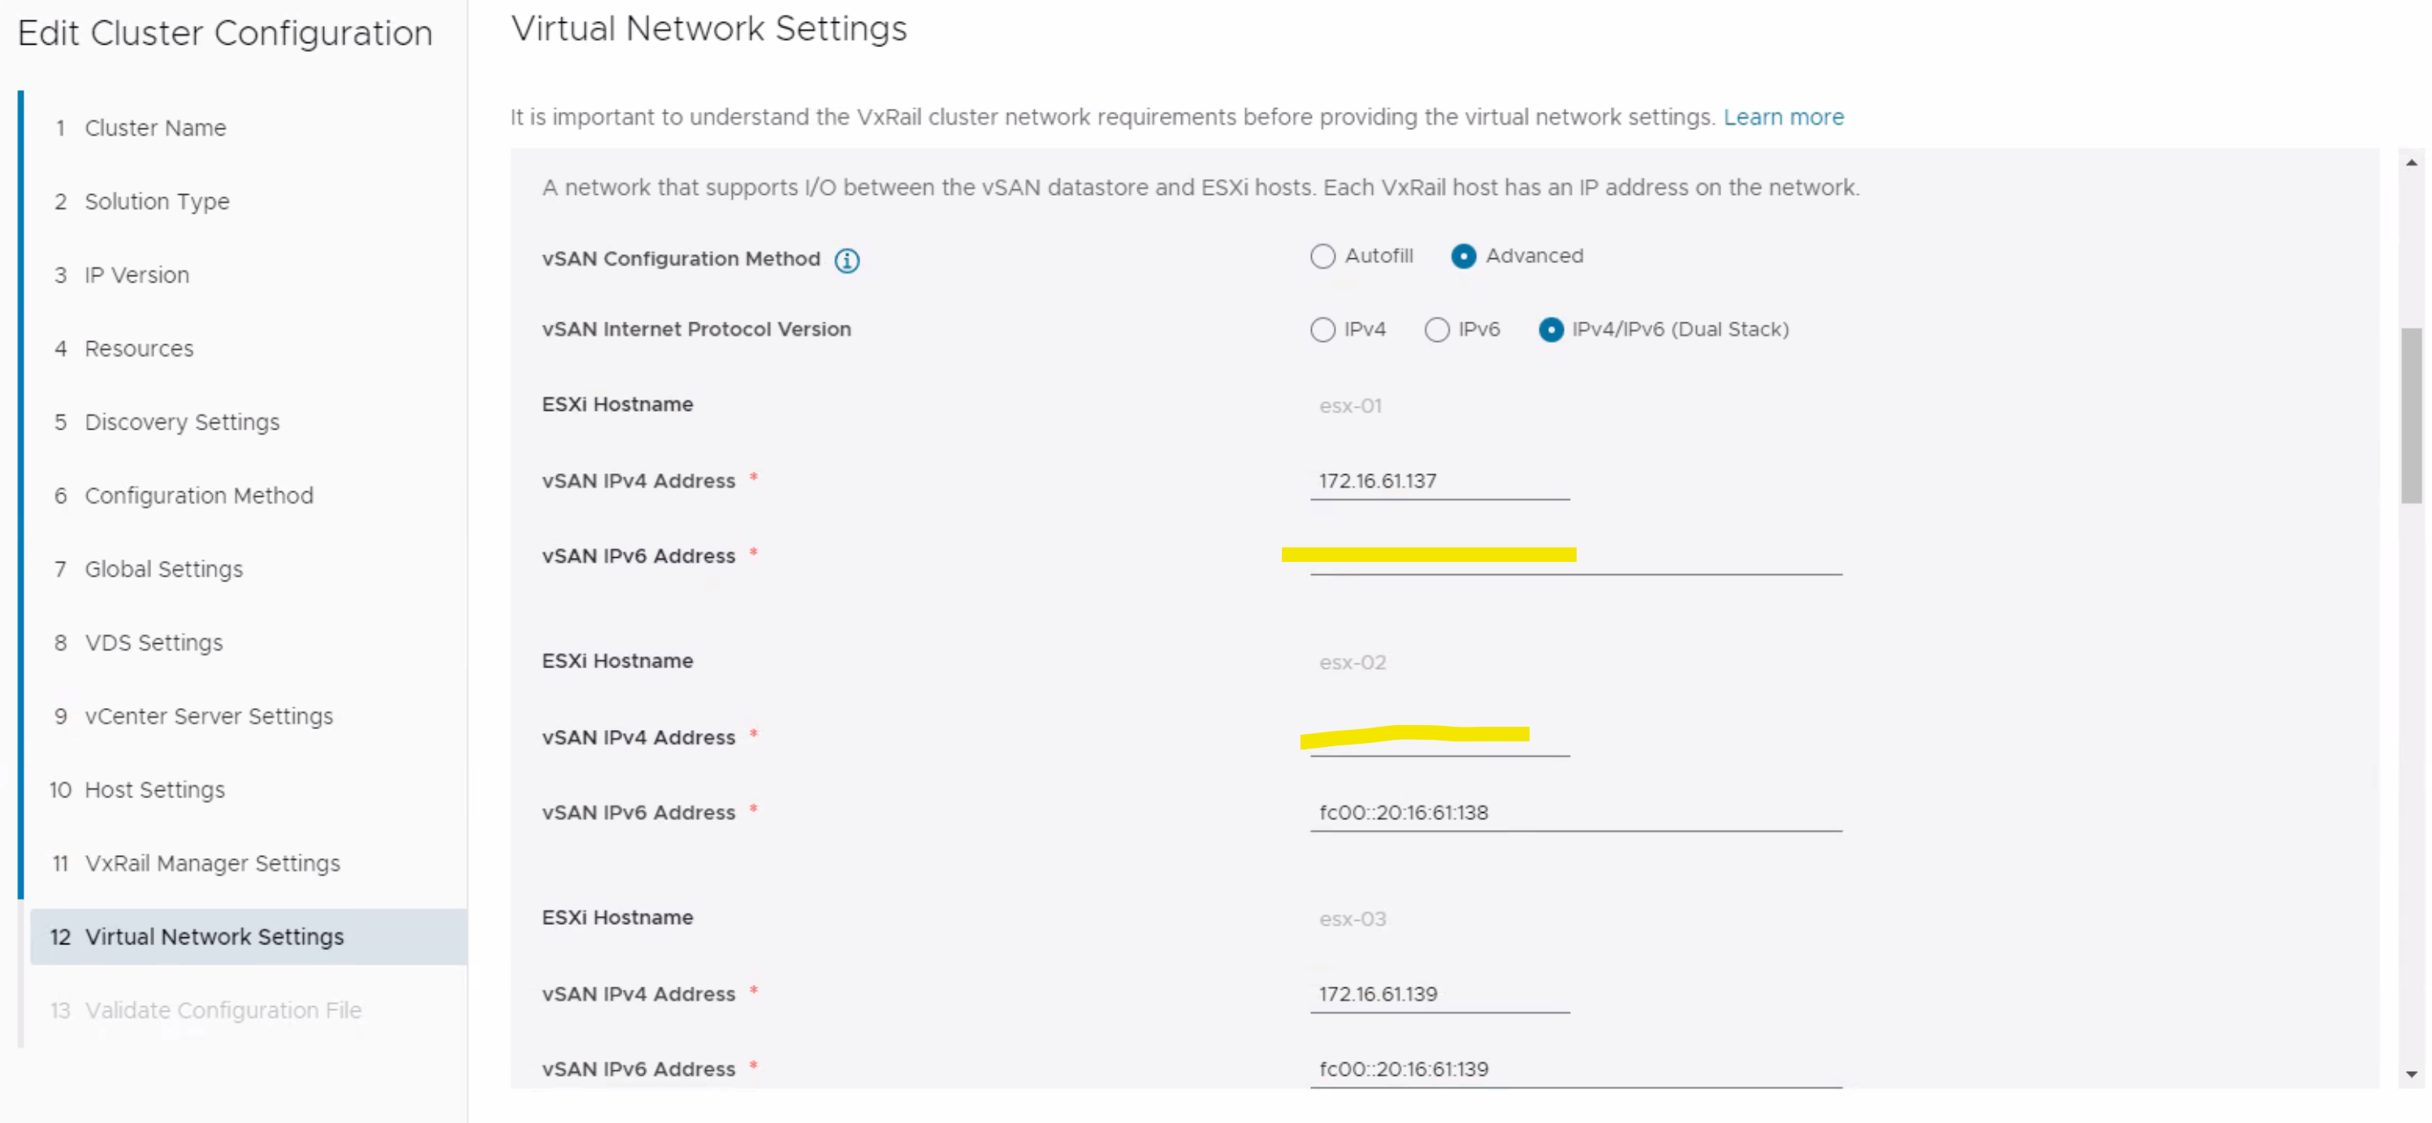This screenshot has height=1123, width=2432.
Task: Select the Autofill configuration method
Action: (x=1322, y=256)
